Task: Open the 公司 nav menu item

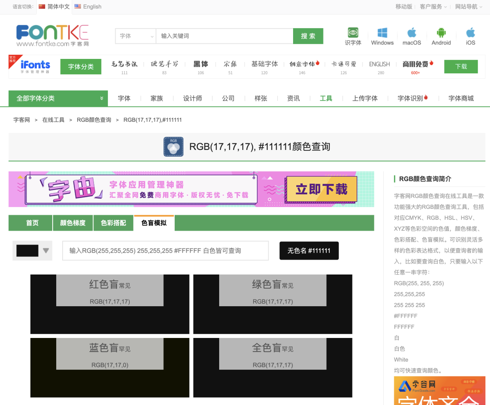Action: (x=228, y=99)
